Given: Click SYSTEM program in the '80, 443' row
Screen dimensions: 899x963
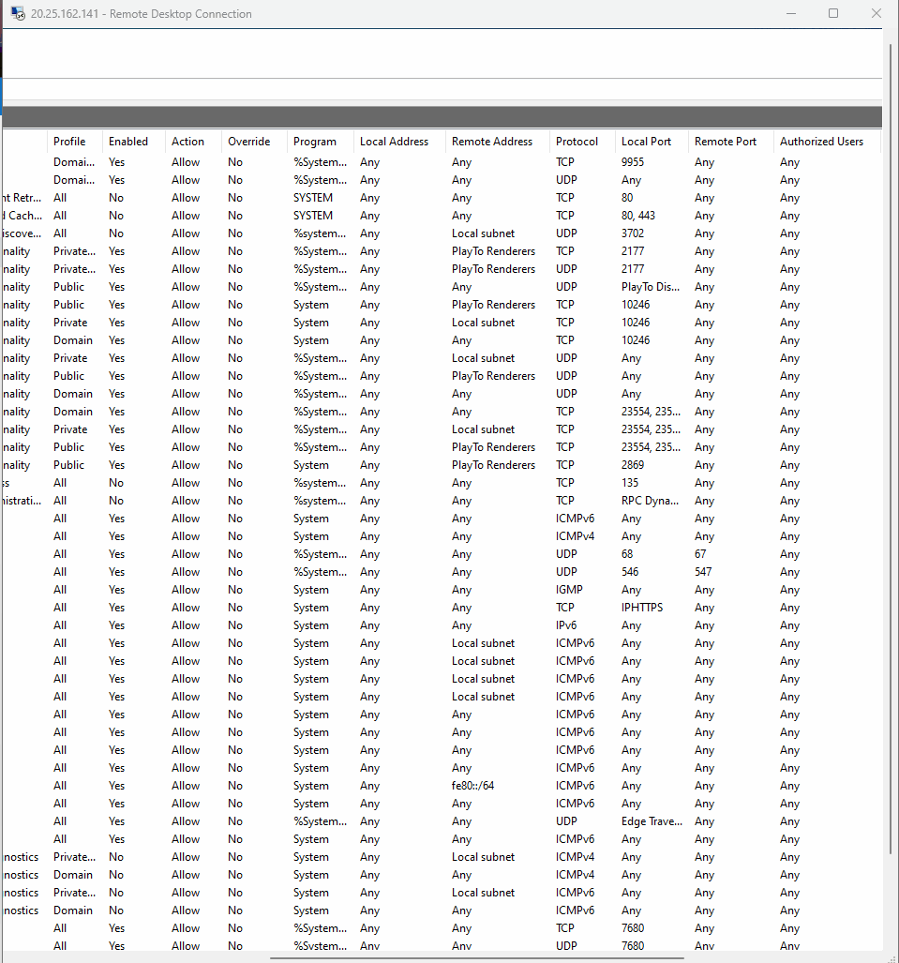Looking at the screenshot, I should click(313, 216).
